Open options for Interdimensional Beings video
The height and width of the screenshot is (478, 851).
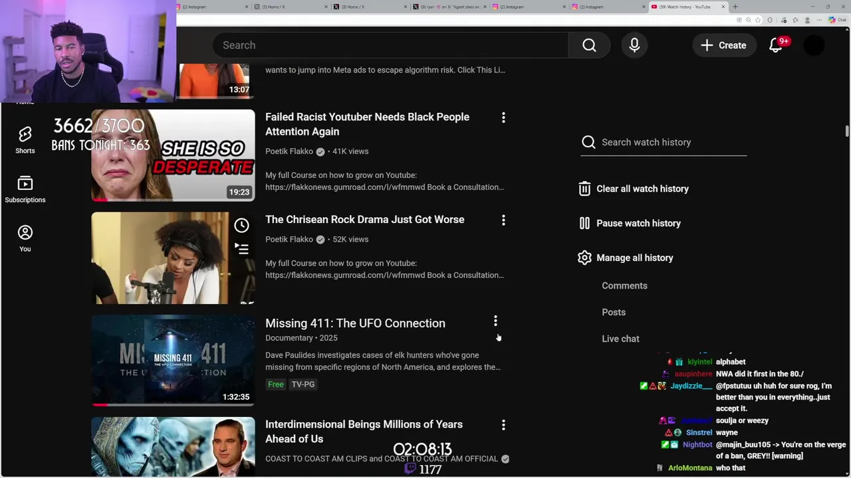coord(503,425)
